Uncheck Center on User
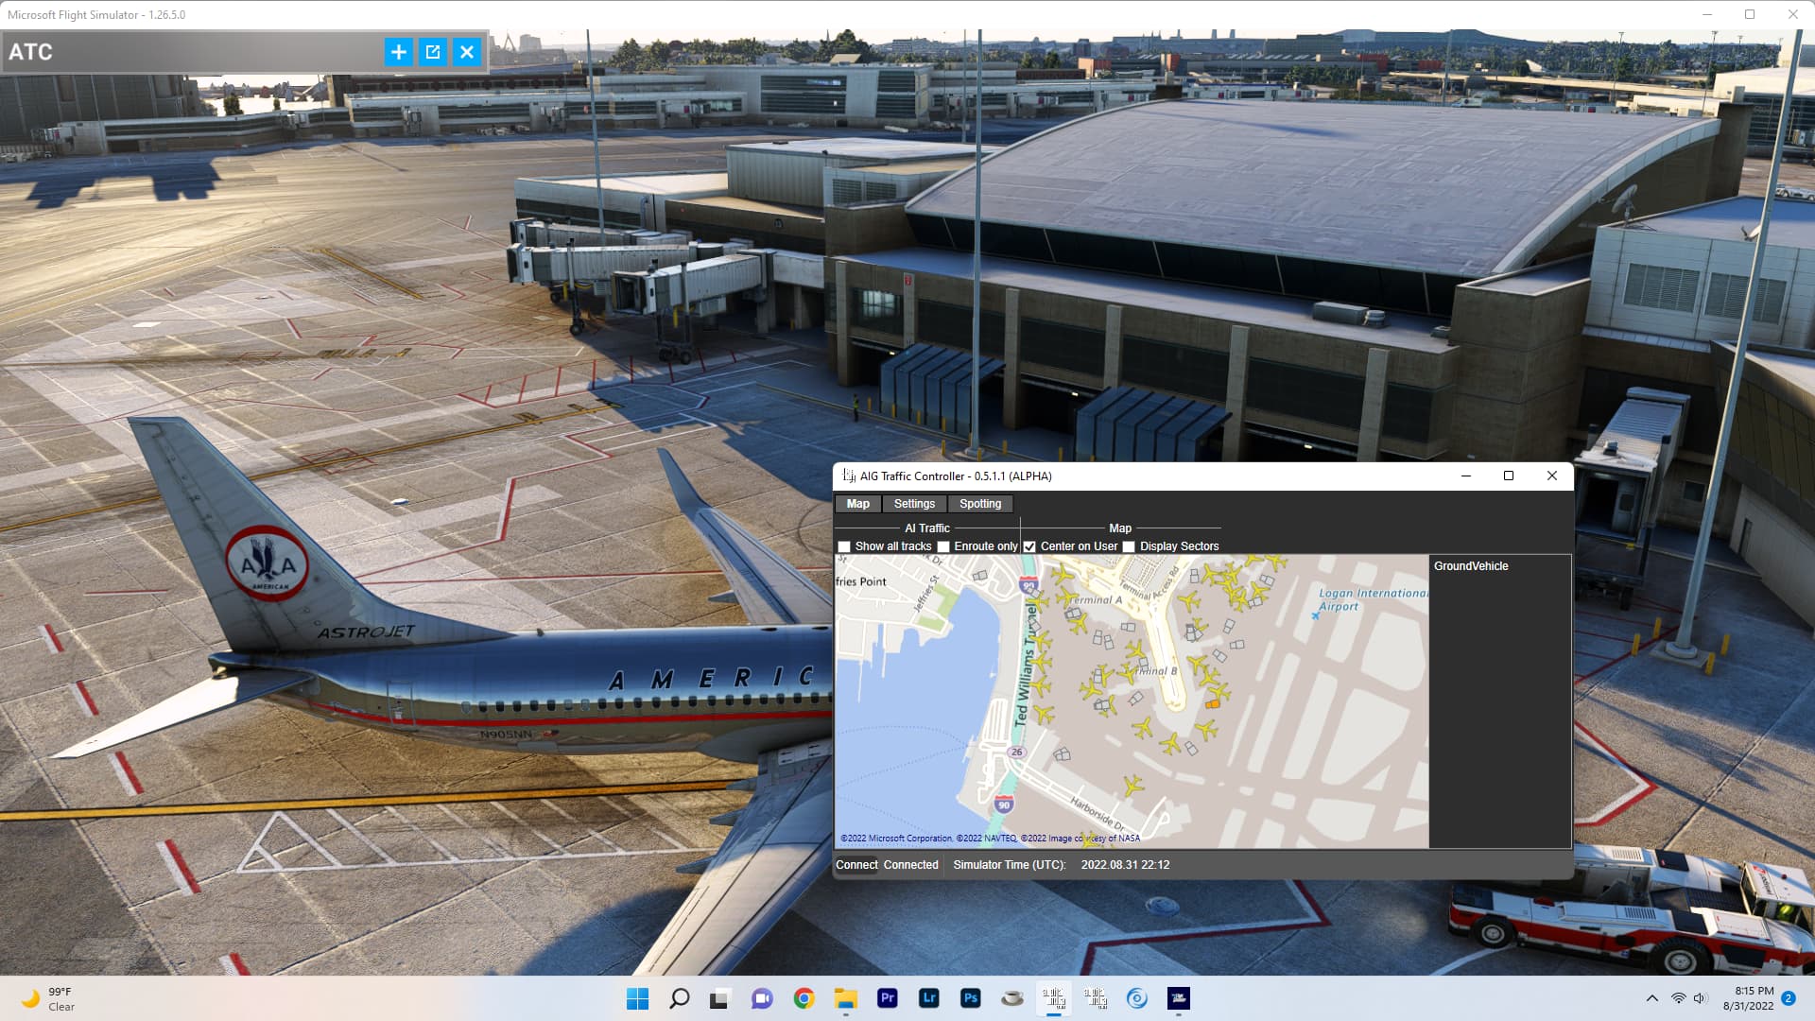Screen dimensions: 1815x1021 pyautogui.click(x=1029, y=546)
